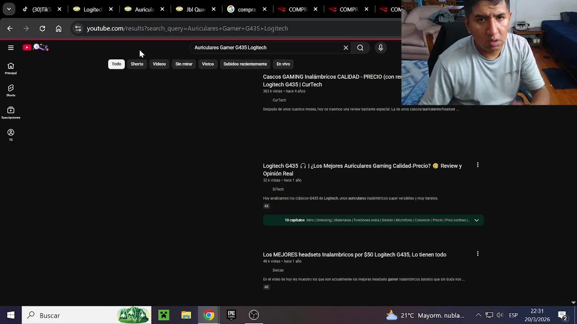Filter results by Shorts chip
Image resolution: width=577 pixels, height=324 pixels.
click(137, 64)
